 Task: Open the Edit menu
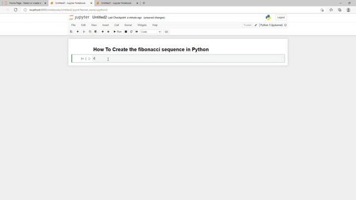(83, 25)
